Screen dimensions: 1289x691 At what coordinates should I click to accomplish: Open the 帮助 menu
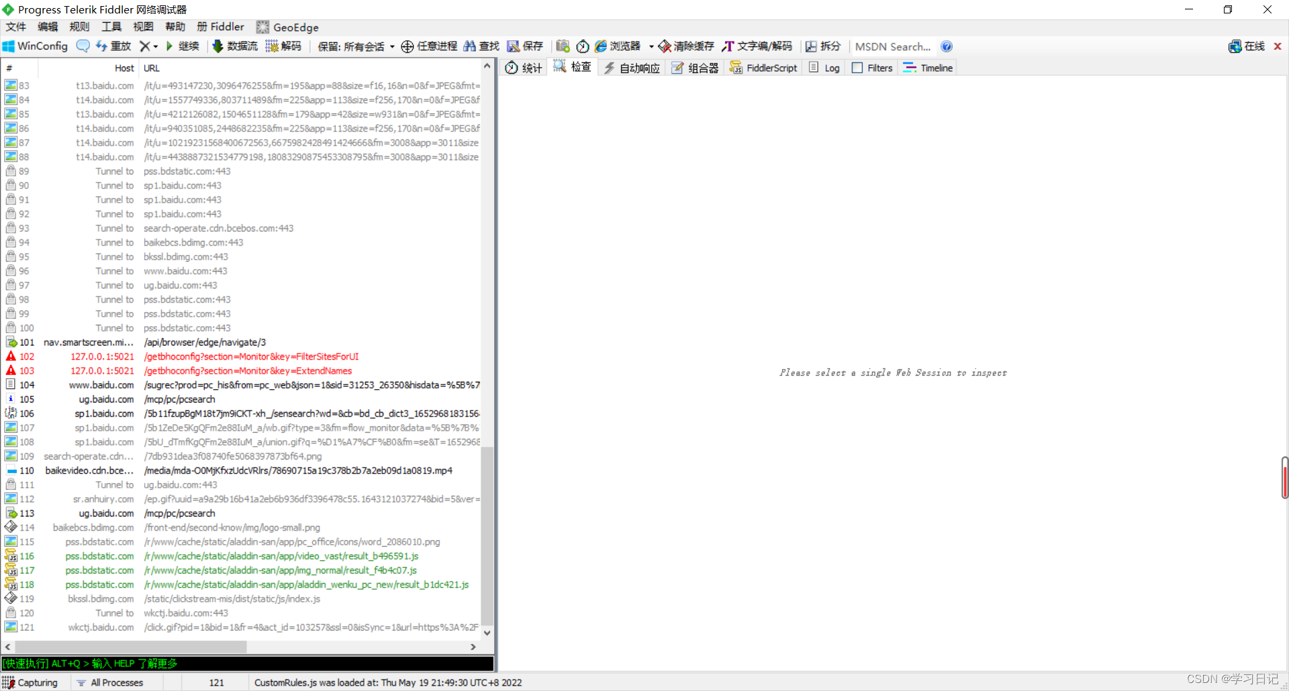tap(175, 27)
